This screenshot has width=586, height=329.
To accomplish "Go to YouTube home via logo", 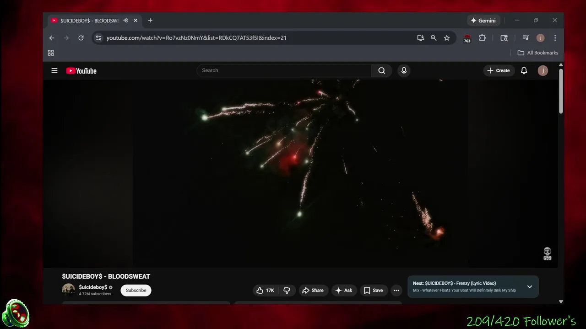I will tap(81, 71).
